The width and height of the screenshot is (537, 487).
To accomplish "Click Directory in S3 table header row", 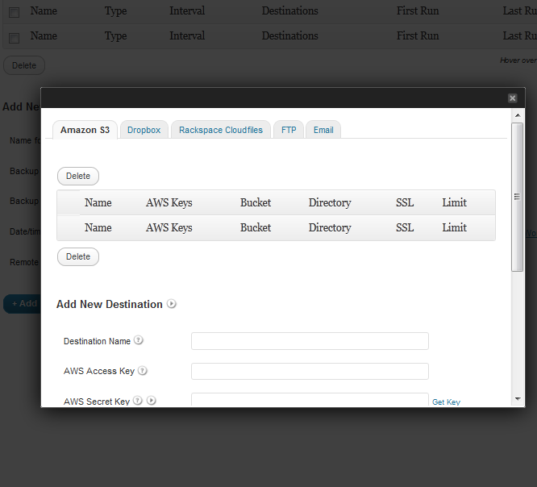I will pos(330,202).
